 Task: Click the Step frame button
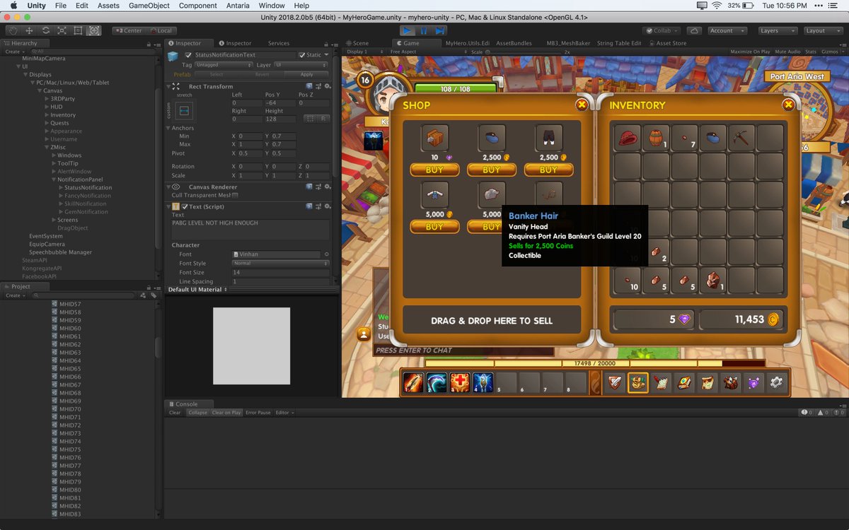coord(440,30)
